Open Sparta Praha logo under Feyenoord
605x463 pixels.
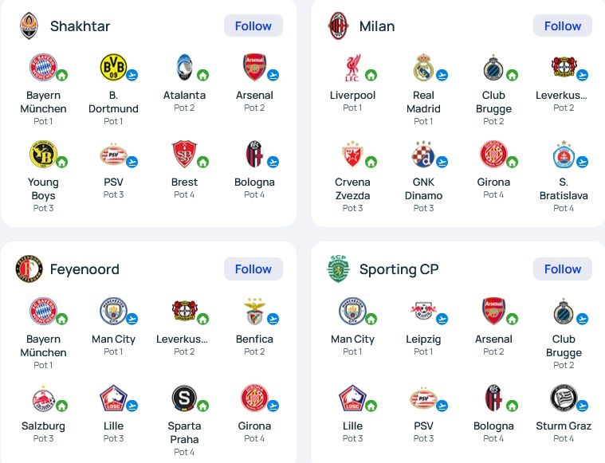184,398
